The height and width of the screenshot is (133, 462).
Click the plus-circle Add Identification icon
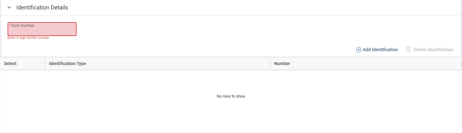tap(359, 50)
